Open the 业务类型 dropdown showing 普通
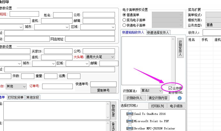Image resolution: width=221 pixels, height=131 pixels. click(213, 25)
